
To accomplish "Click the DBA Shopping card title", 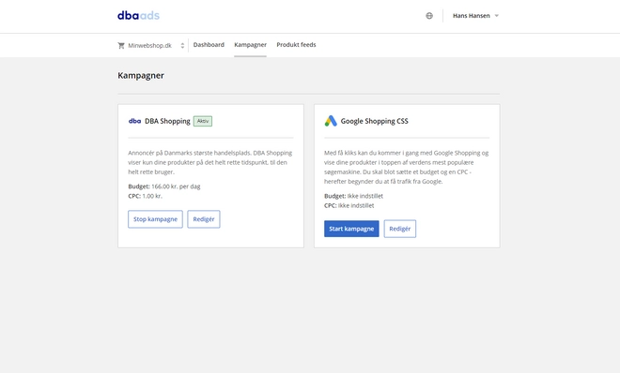I will point(167,121).
